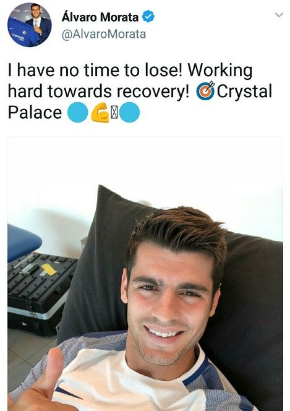
Task: Click the blue treatment table in the photo
Action: tap(23, 243)
